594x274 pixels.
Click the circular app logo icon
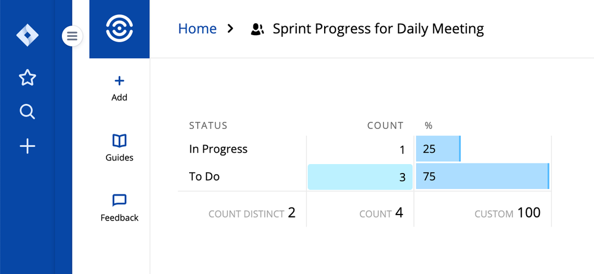[120, 28]
